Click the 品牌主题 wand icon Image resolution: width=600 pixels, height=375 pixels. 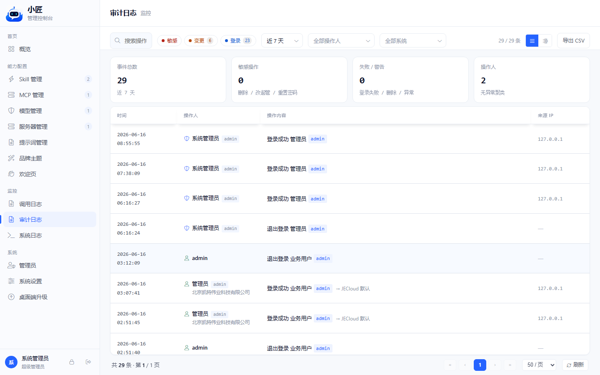pos(11,158)
